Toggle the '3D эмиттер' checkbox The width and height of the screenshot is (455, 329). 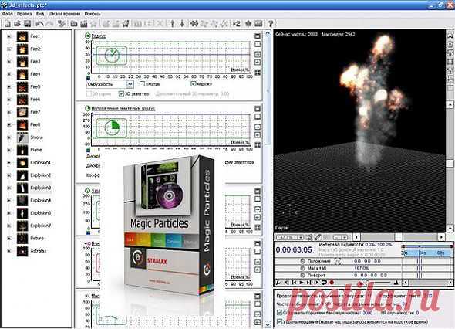tap(121, 94)
